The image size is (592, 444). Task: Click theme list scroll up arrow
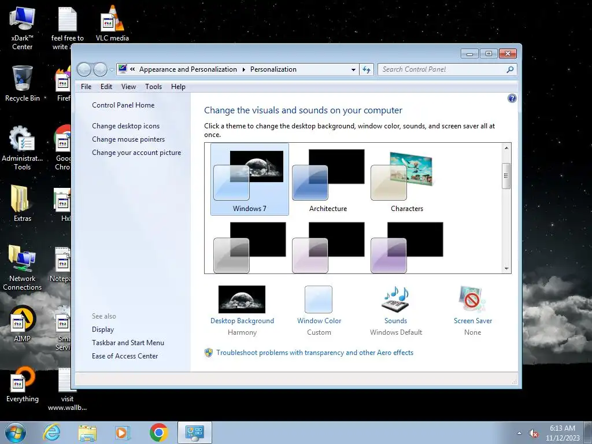(506, 148)
